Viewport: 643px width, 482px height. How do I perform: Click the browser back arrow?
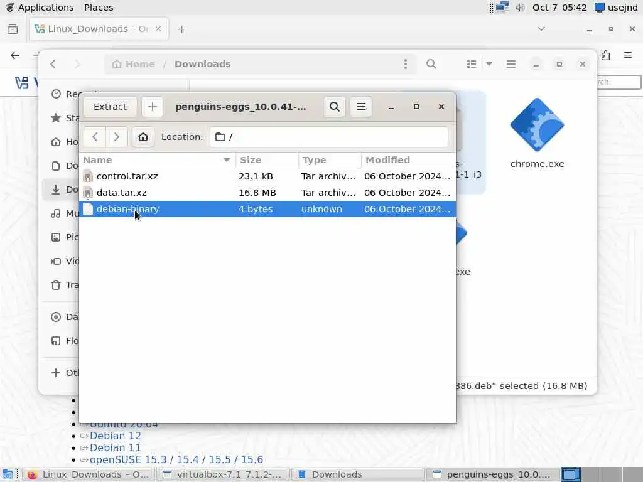tap(15, 55)
